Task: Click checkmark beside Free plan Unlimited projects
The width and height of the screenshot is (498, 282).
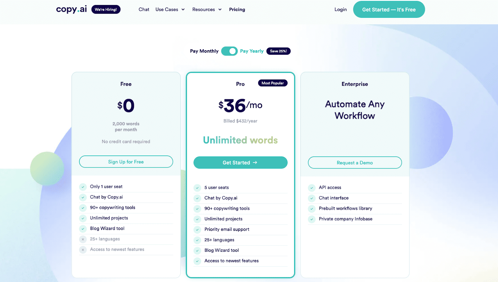Action: tap(83, 218)
